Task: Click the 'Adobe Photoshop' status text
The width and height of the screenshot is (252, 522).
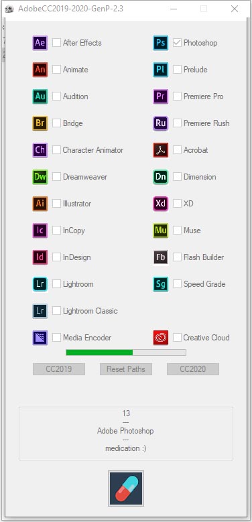Action: tap(125, 431)
